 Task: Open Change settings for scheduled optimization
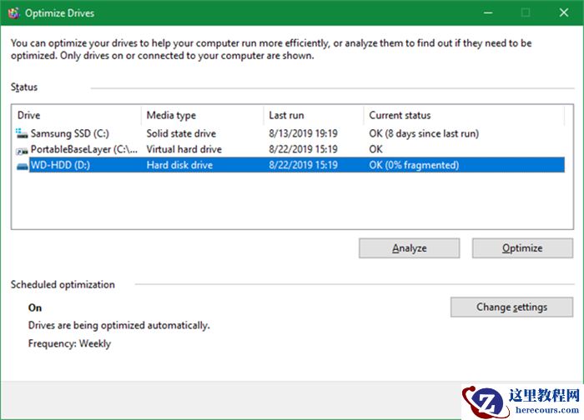tap(511, 307)
